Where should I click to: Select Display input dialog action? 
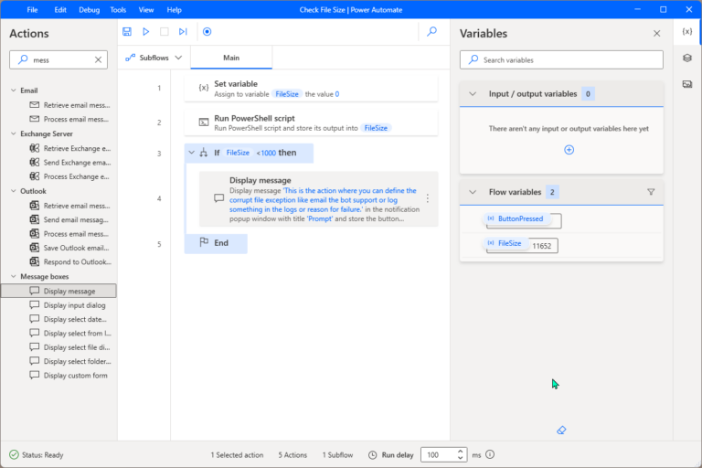point(74,305)
